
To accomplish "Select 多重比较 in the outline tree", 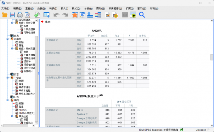I will (28, 123).
